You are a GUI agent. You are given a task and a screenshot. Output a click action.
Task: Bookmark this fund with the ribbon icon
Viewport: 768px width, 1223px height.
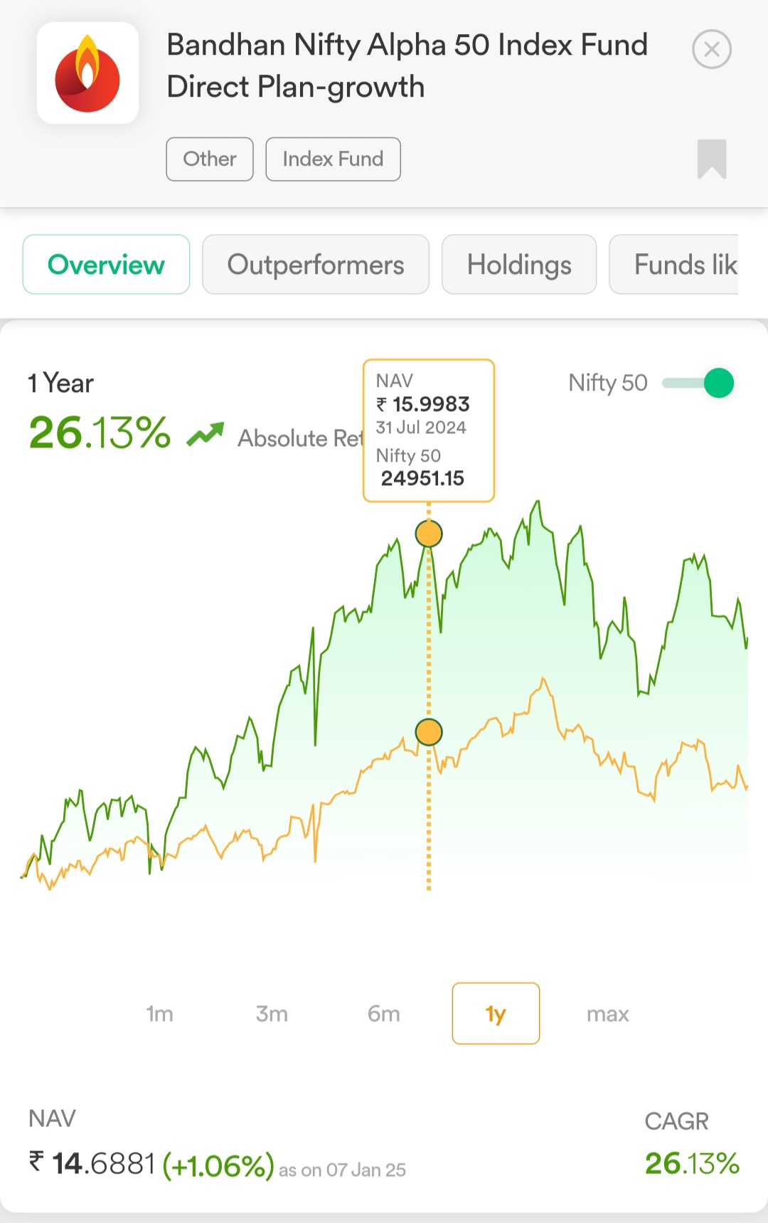pos(712,159)
